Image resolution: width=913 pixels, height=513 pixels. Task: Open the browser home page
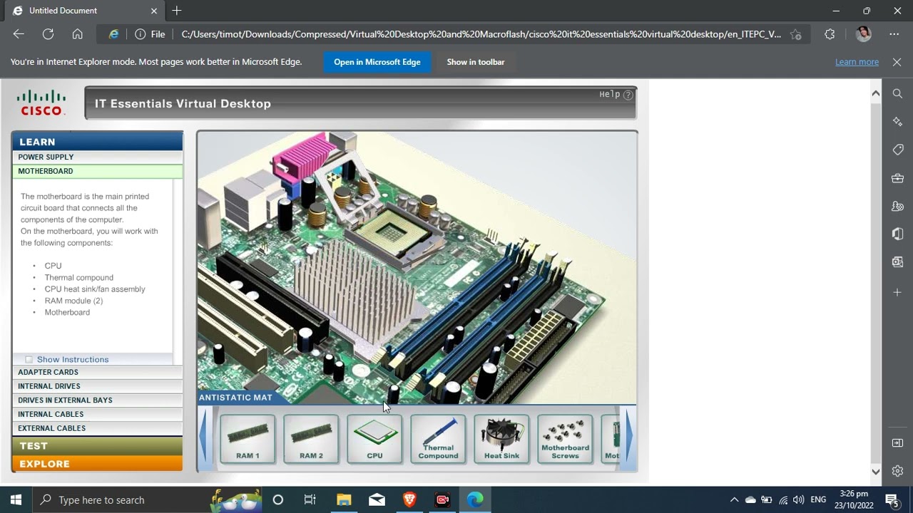[x=77, y=34]
